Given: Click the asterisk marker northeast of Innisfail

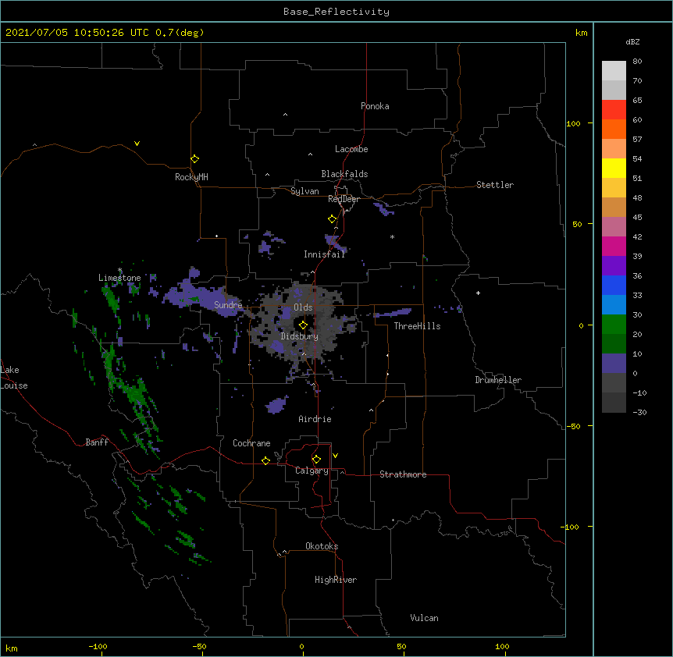Looking at the screenshot, I should click(392, 236).
